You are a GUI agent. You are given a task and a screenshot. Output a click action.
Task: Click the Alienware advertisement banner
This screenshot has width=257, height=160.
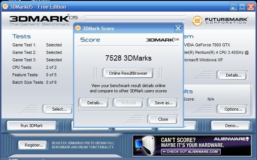click(x=192, y=145)
